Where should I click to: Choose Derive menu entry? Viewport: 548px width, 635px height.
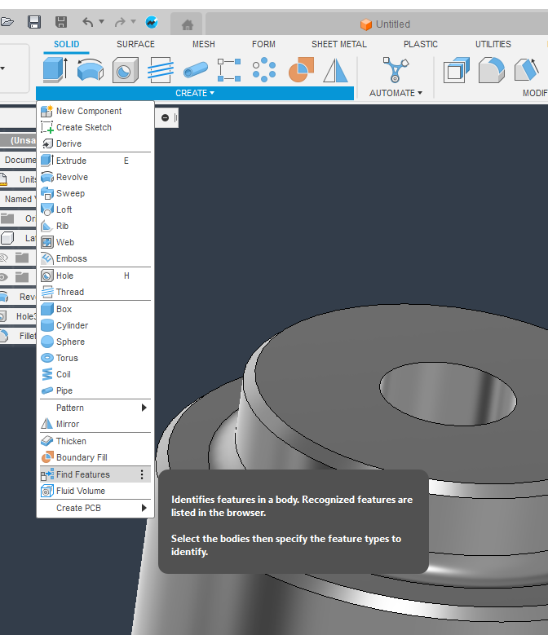pyautogui.click(x=95, y=143)
